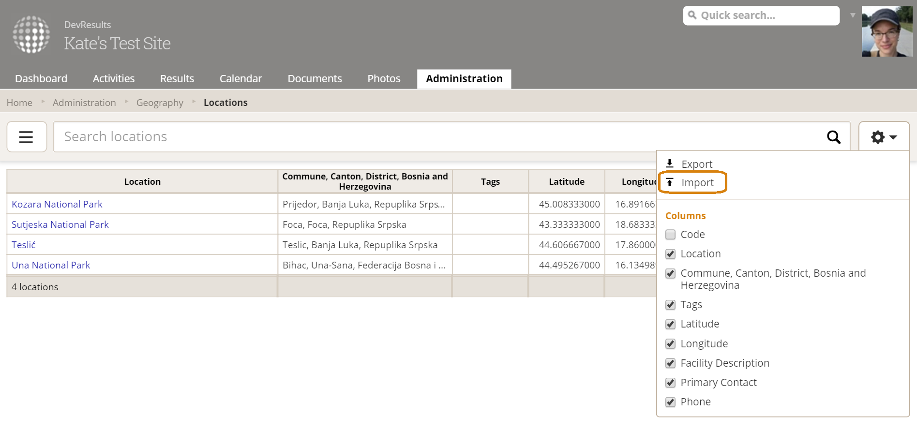Uncheck the Tags column checkbox
Viewport: 917px width, 431px height.
coord(671,305)
